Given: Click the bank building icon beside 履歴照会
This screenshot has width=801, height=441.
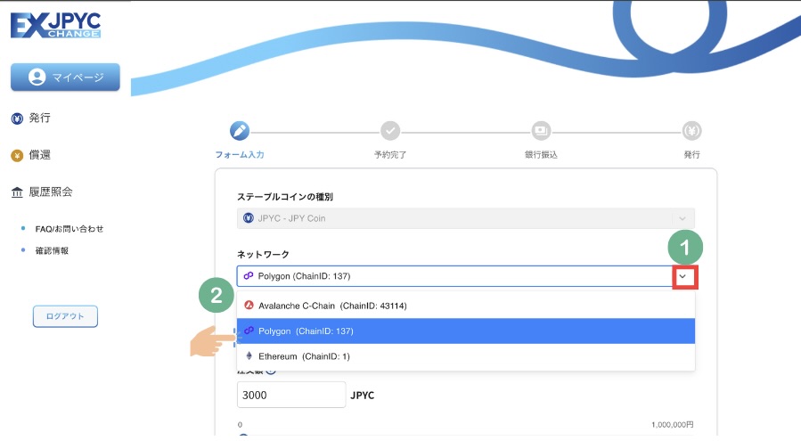Looking at the screenshot, I should pyautogui.click(x=16, y=192).
